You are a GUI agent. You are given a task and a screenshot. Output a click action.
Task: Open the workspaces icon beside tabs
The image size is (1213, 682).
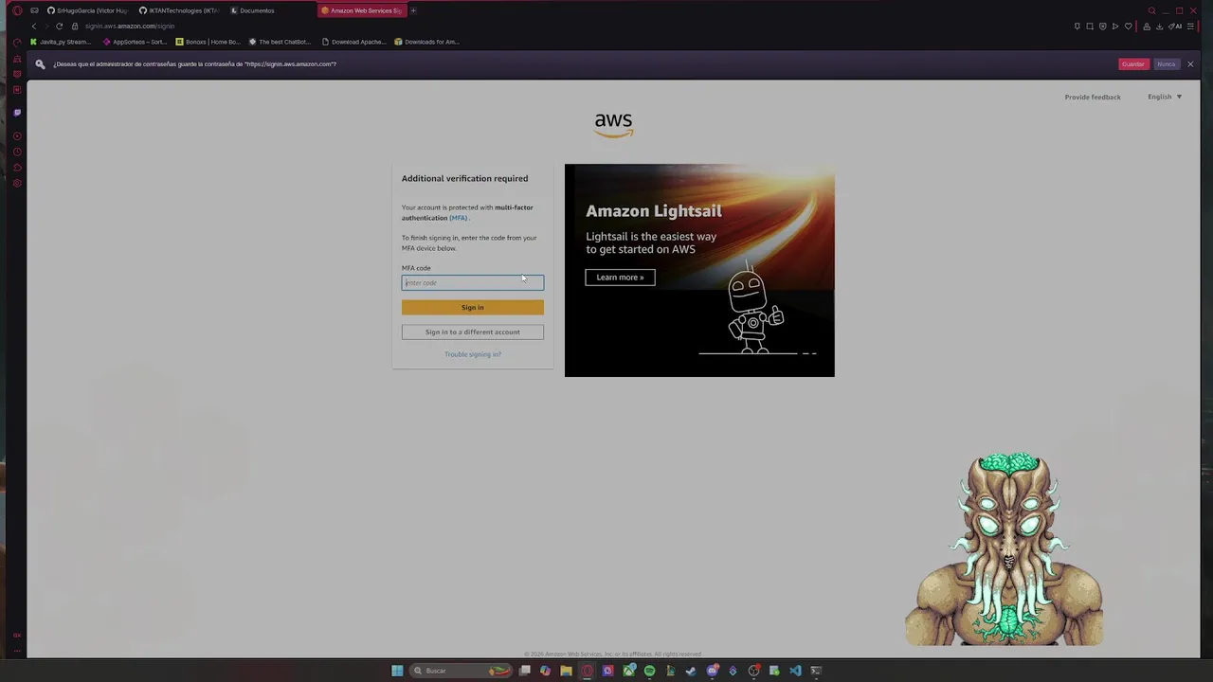[34, 10]
